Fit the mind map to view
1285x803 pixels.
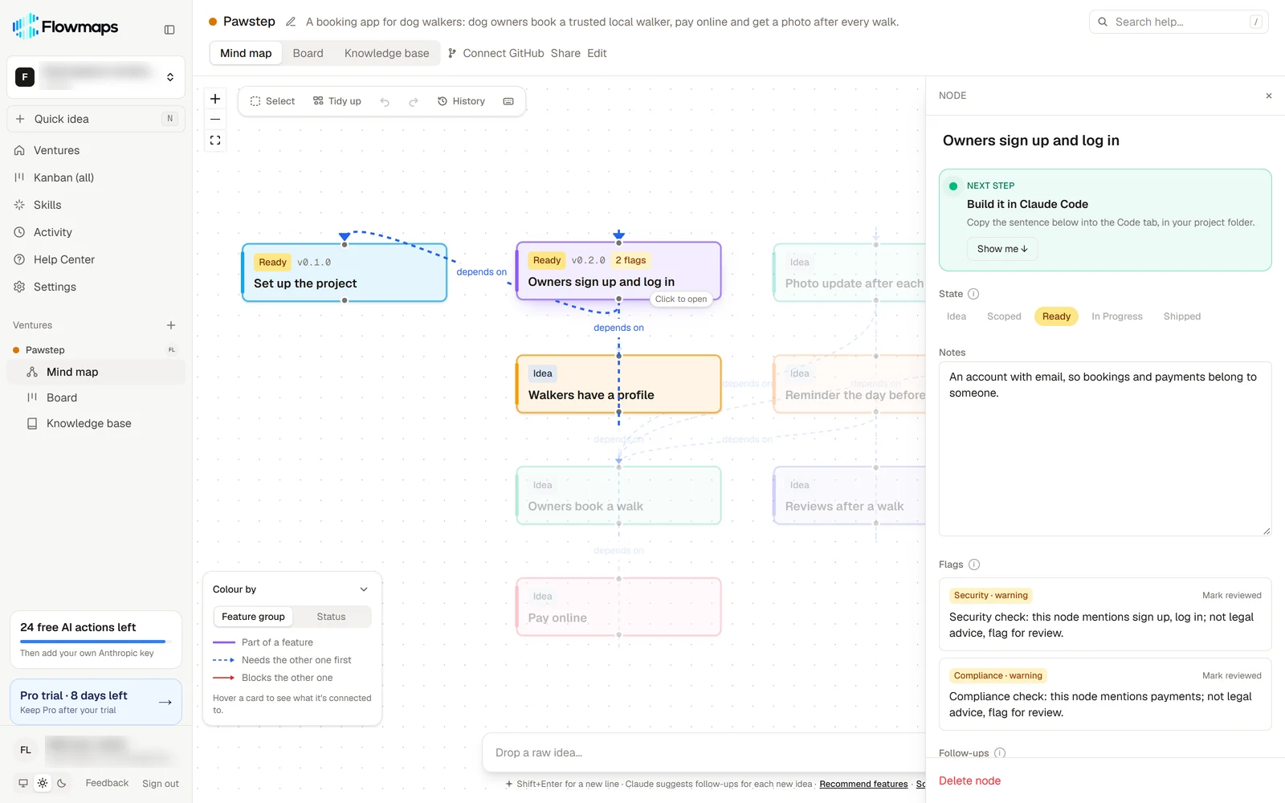[x=215, y=141]
